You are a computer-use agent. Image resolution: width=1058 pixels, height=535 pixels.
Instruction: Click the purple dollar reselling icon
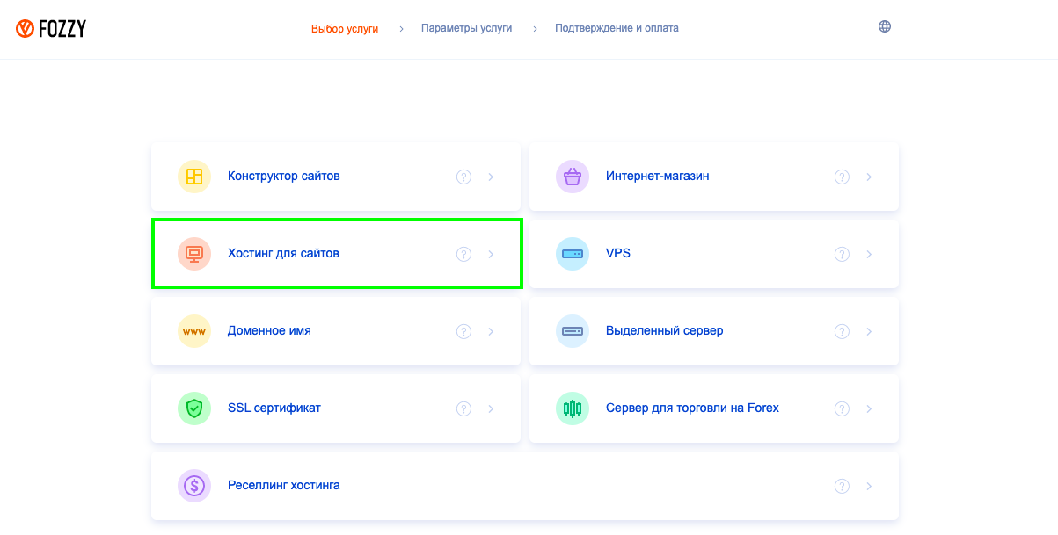(x=194, y=486)
